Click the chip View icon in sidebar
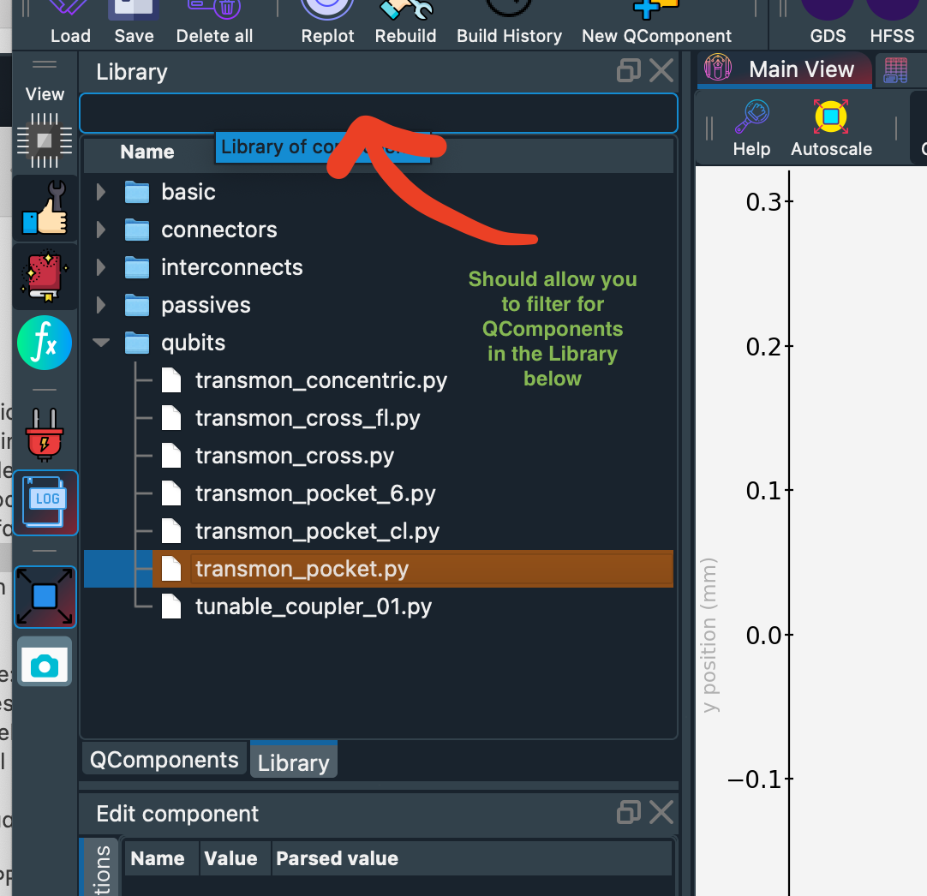Viewport: 927px width, 896px height. (x=45, y=140)
